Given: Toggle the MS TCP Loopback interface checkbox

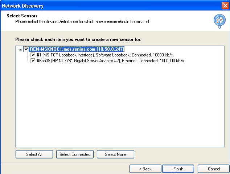Looking at the screenshot, I should pyautogui.click(x=33, y=55).
